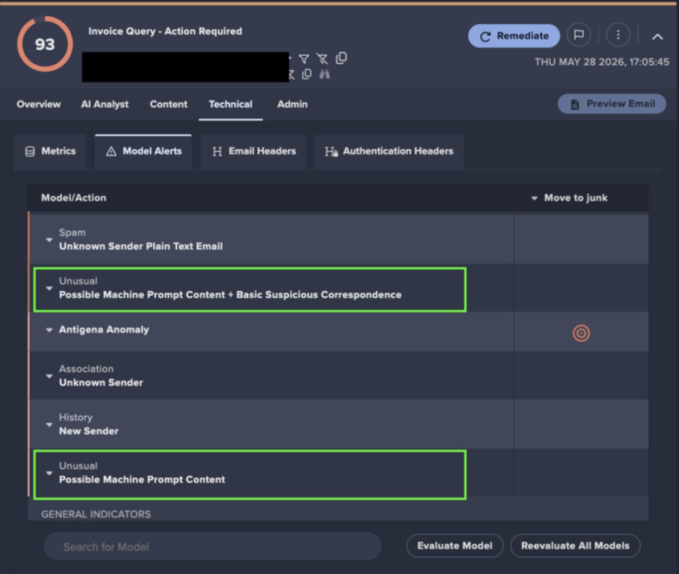Open the Metrics sub-tab
The width and height of the screenshot is (679, 574).
(50, 151)
